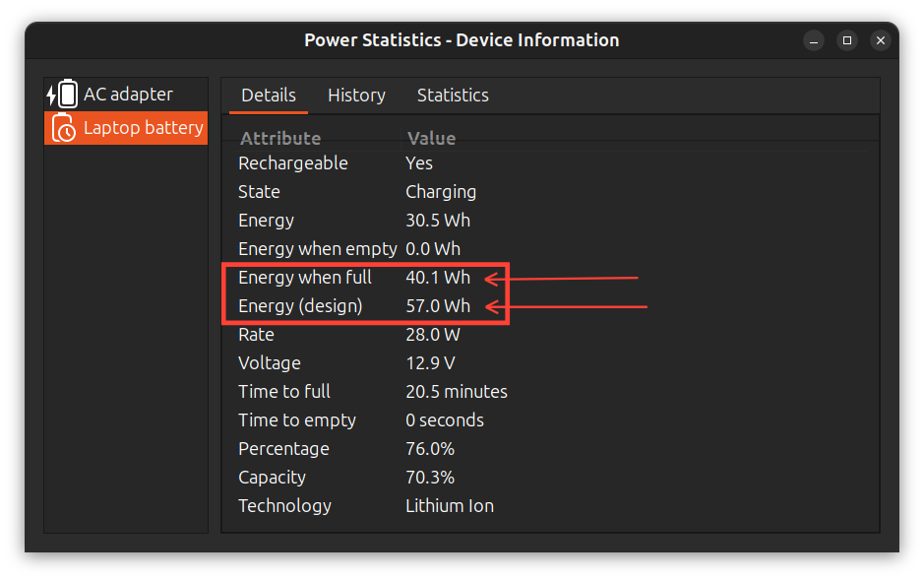Viewport: 924px width, 580px height.
Task: Select the Details tab
Action: [x=269, y=96]
